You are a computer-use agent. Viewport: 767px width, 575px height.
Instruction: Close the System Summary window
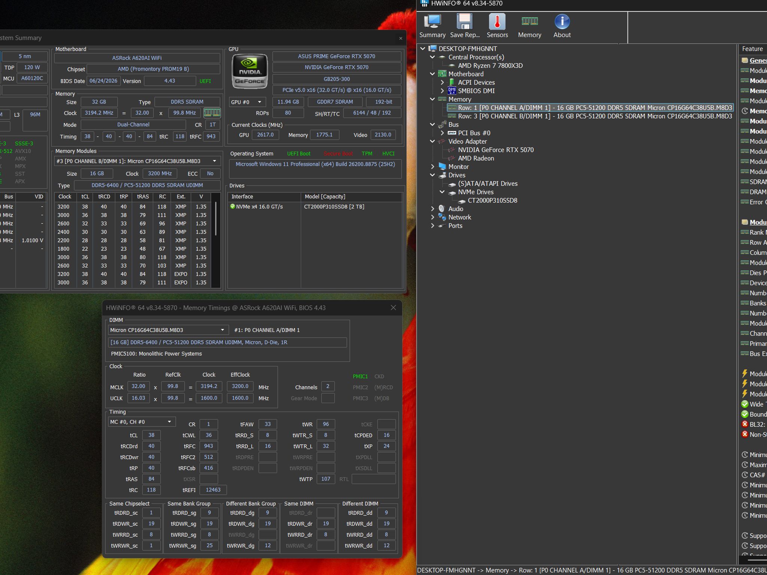[x=401, y=38]
